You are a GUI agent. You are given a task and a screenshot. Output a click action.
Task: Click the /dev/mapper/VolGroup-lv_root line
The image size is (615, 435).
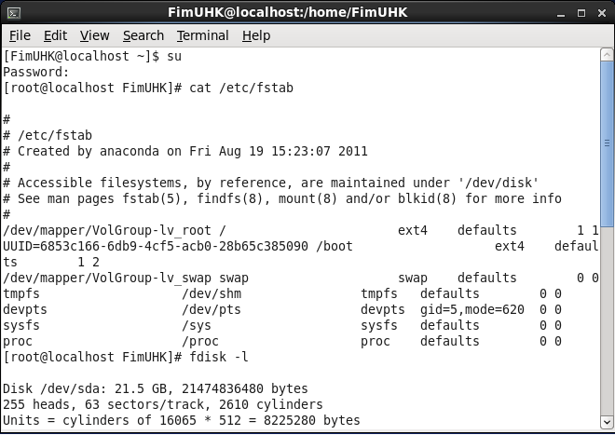pyautogui.click(x=300, y=230)
